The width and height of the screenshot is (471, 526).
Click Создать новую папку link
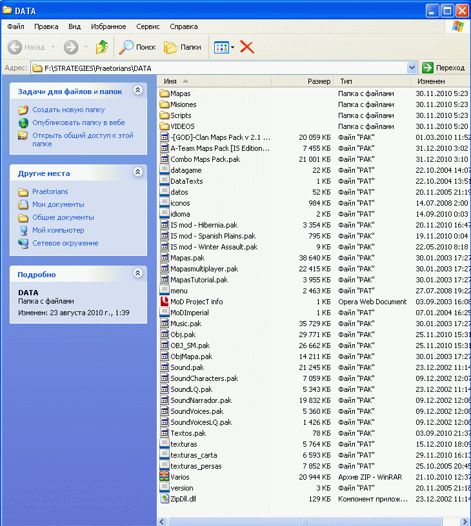tap(68, 110)
